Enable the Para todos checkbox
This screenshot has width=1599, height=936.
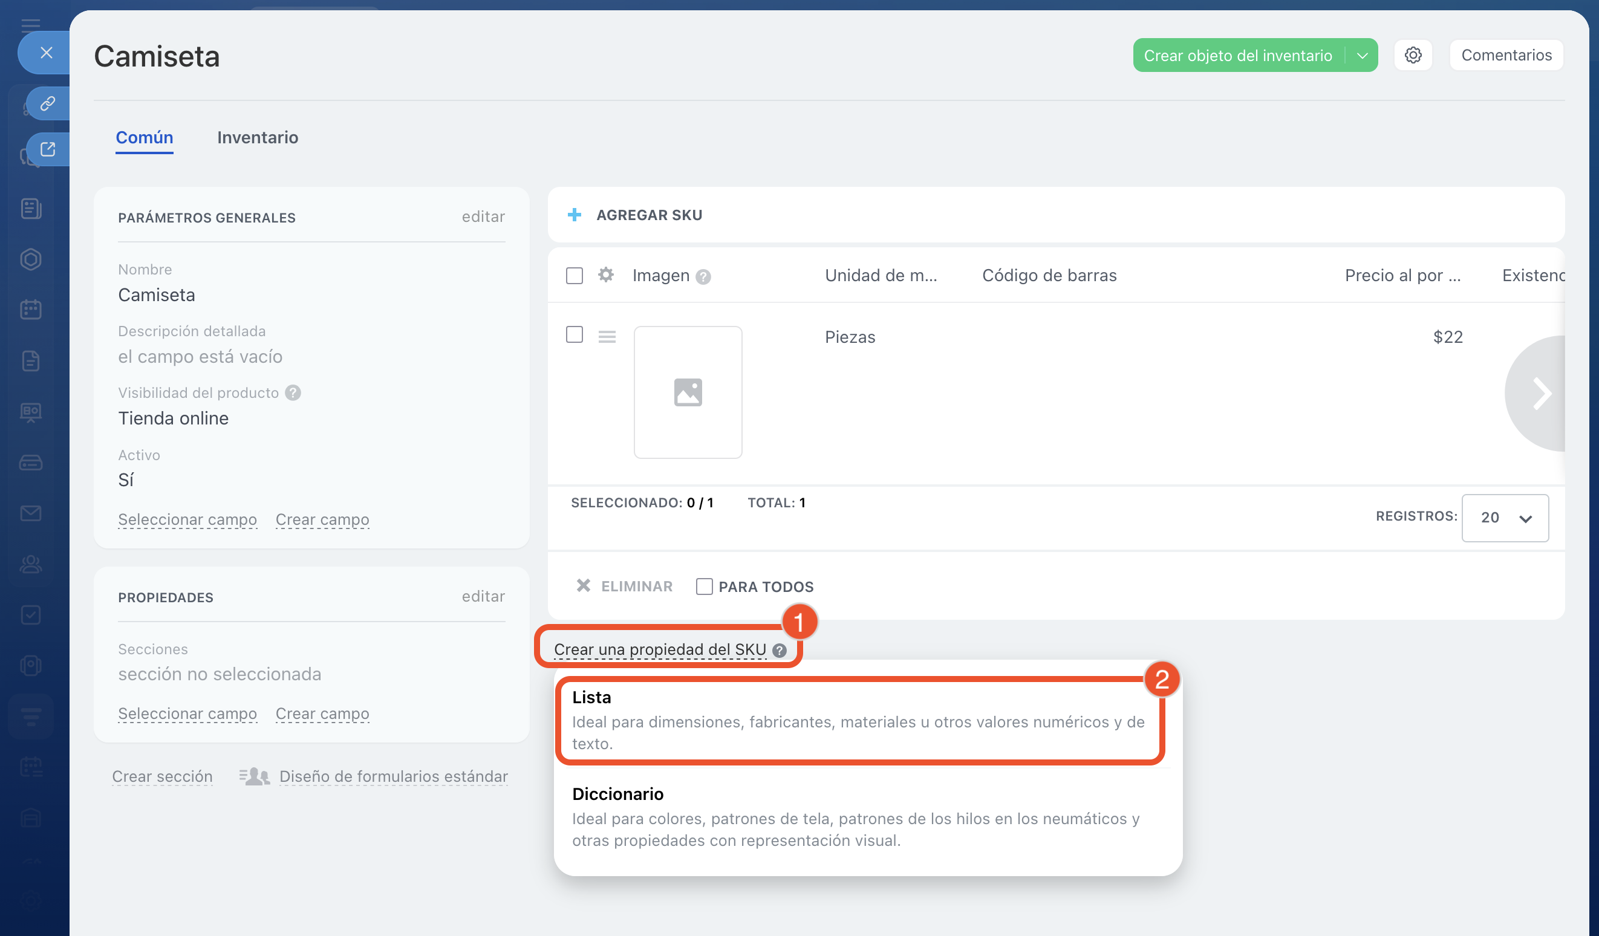click(x=704, y=587)
